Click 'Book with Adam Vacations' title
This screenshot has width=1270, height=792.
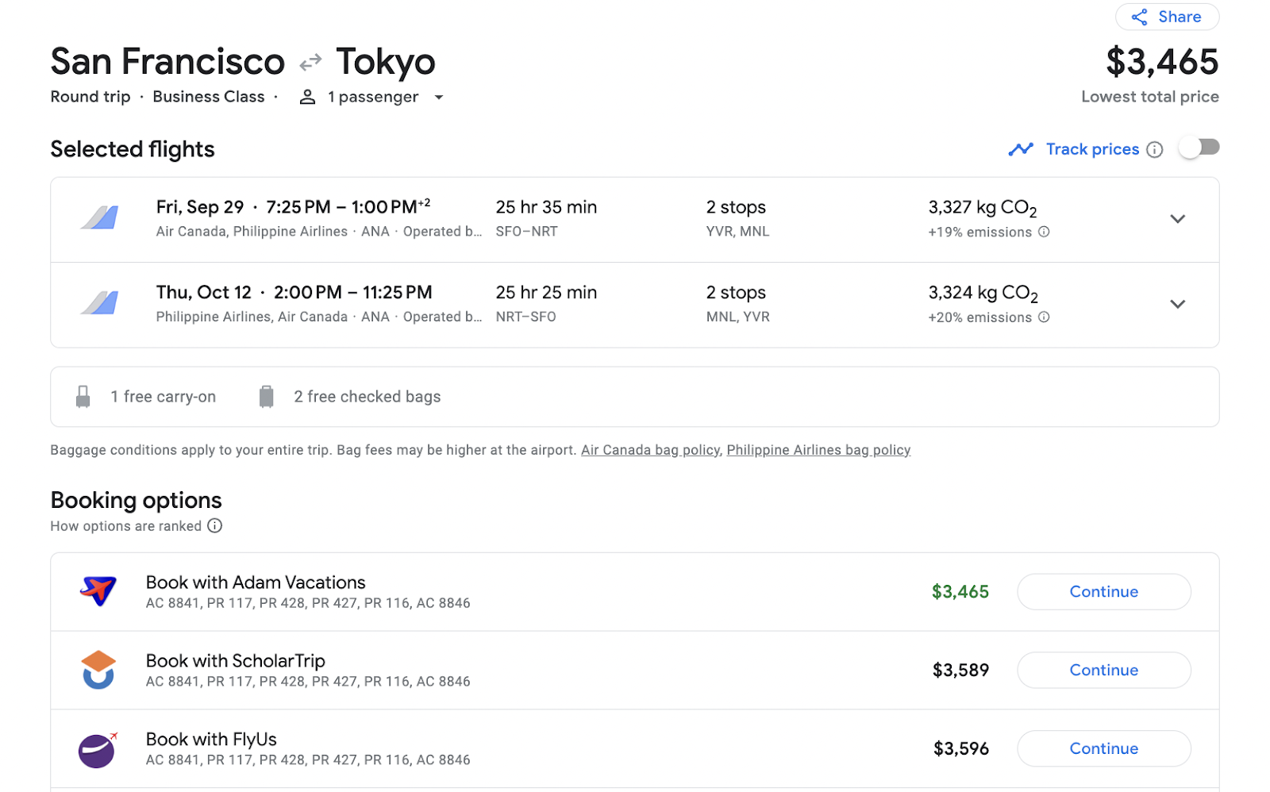point(256,582)
